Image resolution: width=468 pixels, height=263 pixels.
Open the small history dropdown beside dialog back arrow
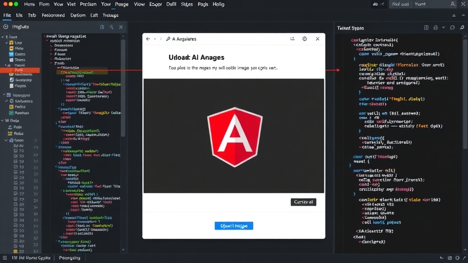[155, 39]
